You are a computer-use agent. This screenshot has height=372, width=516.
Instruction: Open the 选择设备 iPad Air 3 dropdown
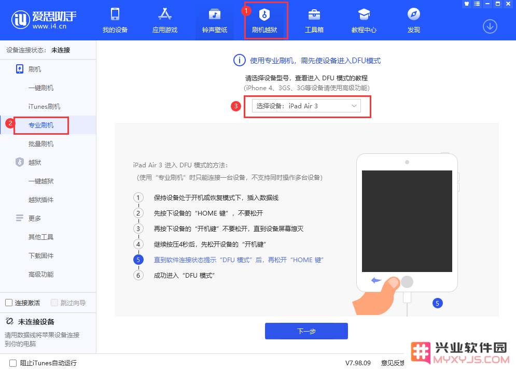point(306,106)
